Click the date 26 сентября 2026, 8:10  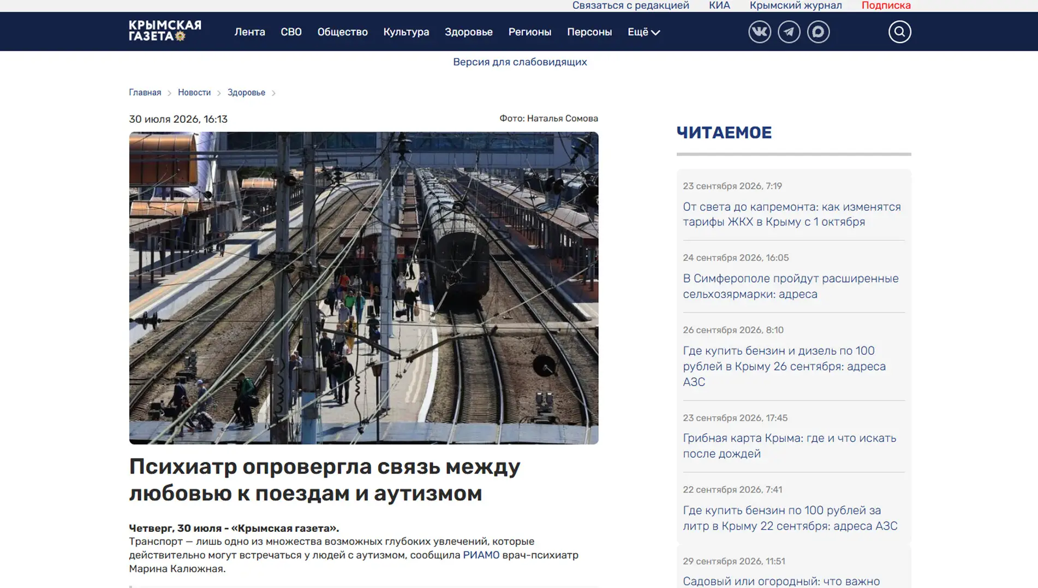(733, 330)
